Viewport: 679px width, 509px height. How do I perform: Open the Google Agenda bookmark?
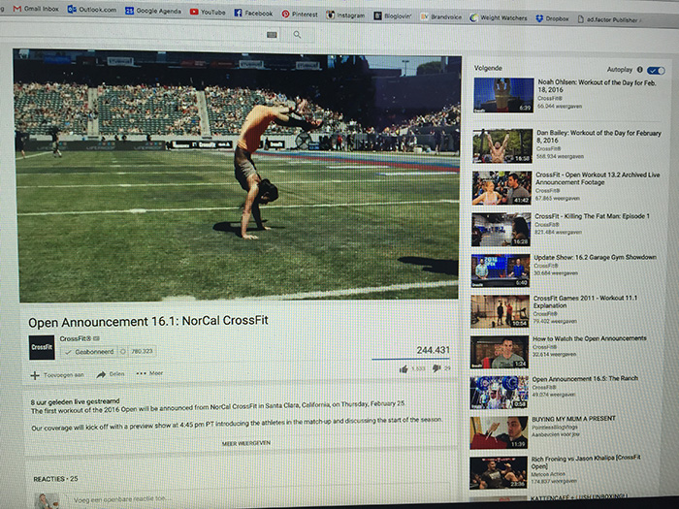[x=153, y=11]
